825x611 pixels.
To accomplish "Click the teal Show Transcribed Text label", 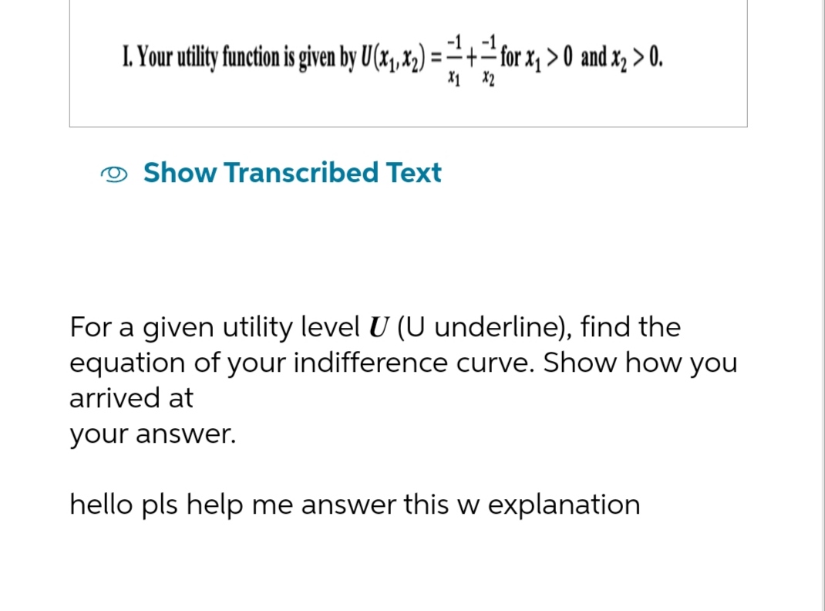I will [x=291, y=173].
